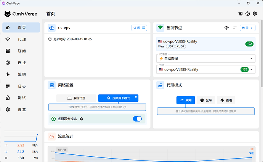
Task: Open the help question-mark icon
Action: pyautogui.click(x=248, y=14)
